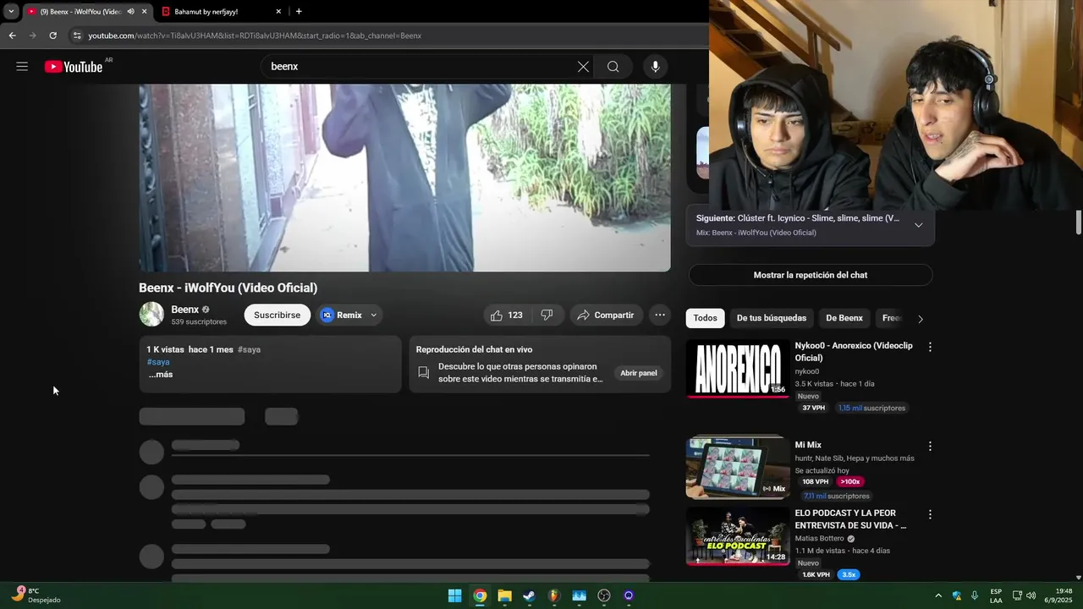Viewport: 1083px width, 609px height.
Task: Open options menu for Anorexico video
Action: 930,347
